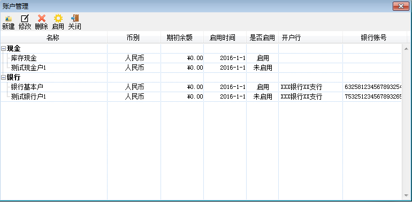Click the 是否启用 column header

pyautogui.click(x=262, y=38)
